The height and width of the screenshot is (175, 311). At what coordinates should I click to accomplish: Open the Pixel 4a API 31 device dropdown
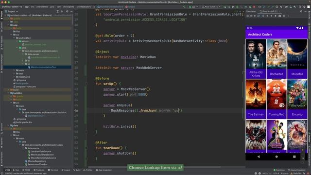(211, 7)
